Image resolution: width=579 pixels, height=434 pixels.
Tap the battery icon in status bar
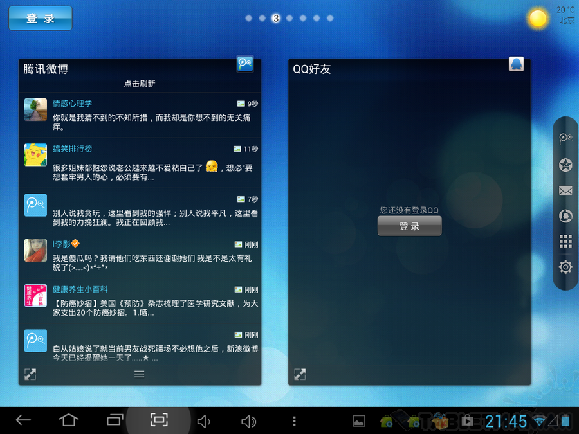[x=565, y=421]
